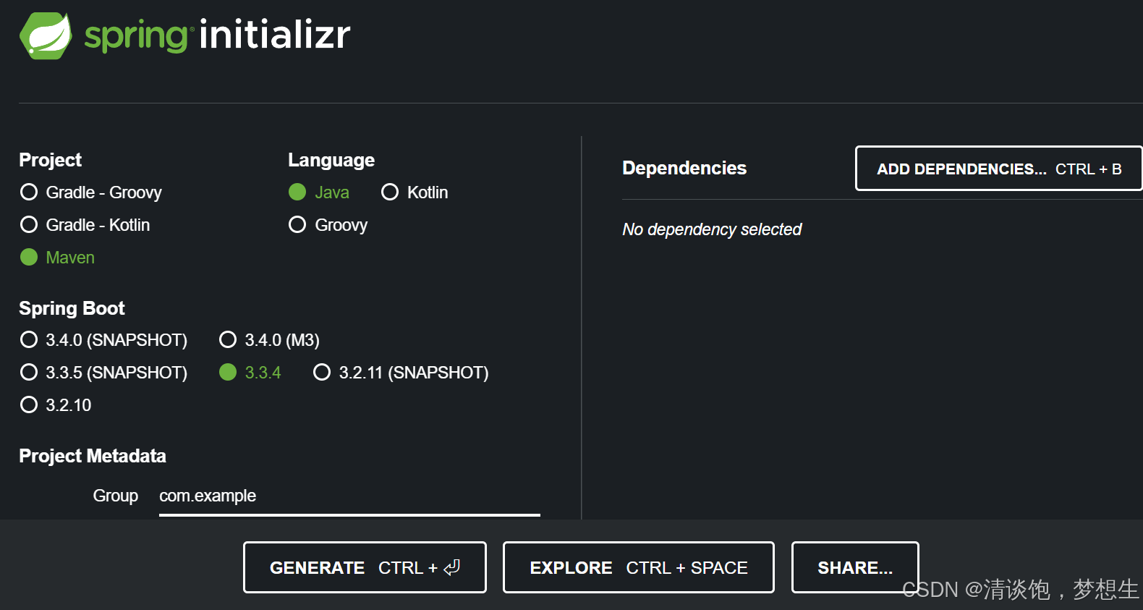1143x610 pixels.
Task: Select Gradle - Groovy project type
Action: (29, 192)
